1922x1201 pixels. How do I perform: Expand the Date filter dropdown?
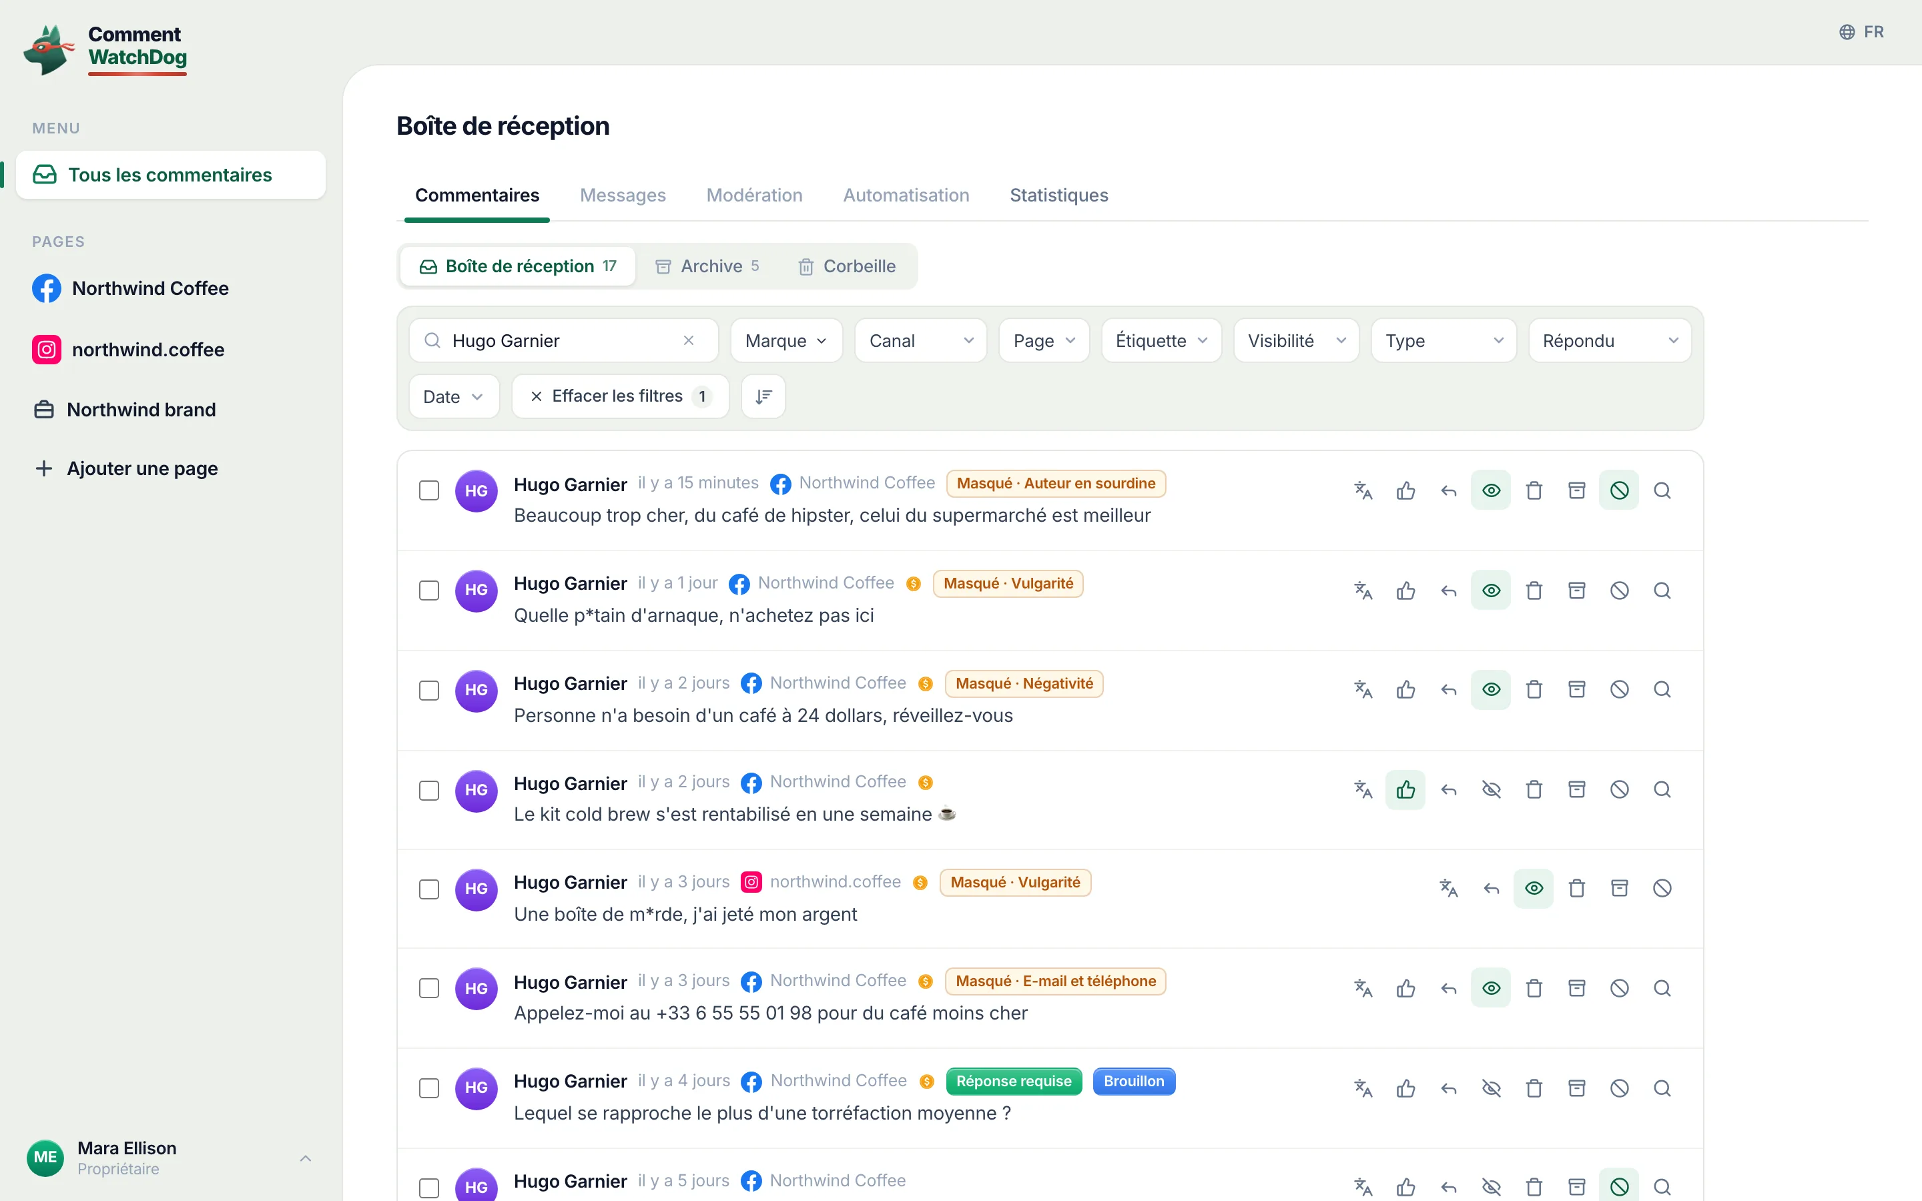point(454,396)
